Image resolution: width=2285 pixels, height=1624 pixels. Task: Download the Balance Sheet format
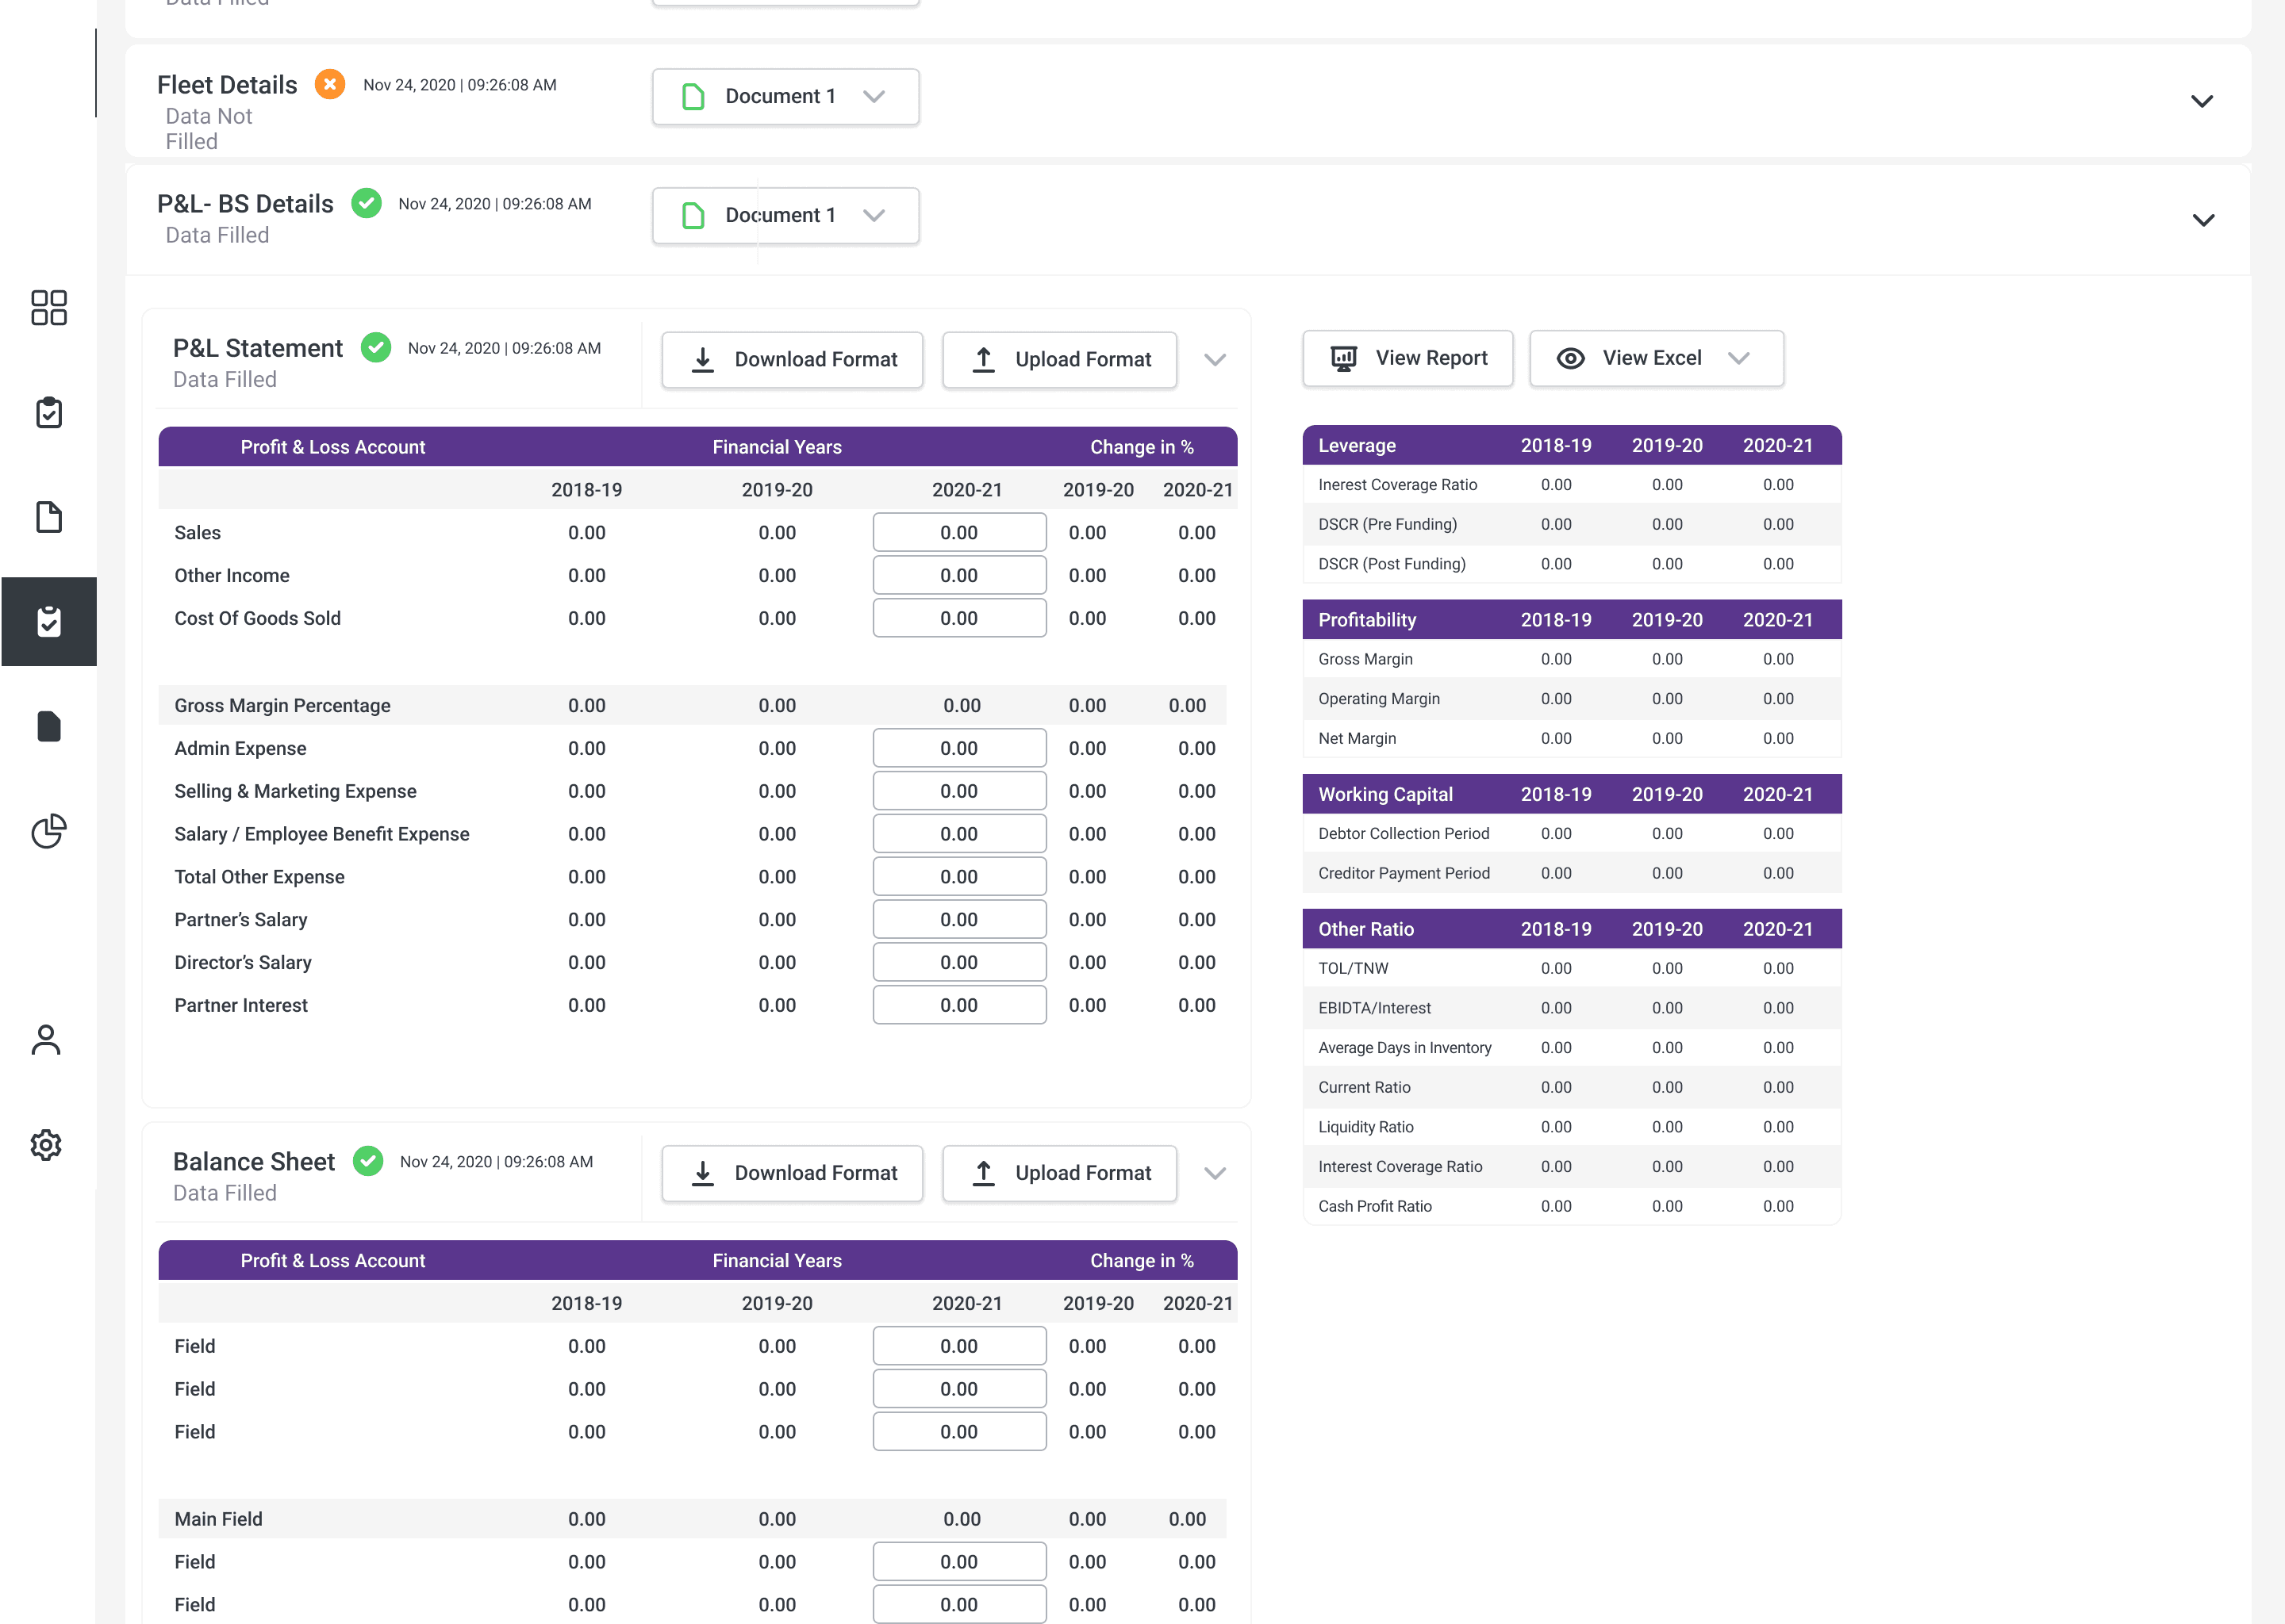[x=793, y=1174]
